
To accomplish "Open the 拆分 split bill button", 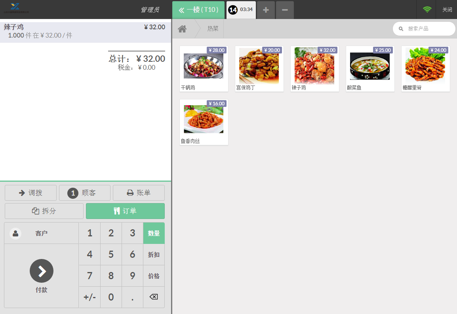I will [x=44, y=211].
